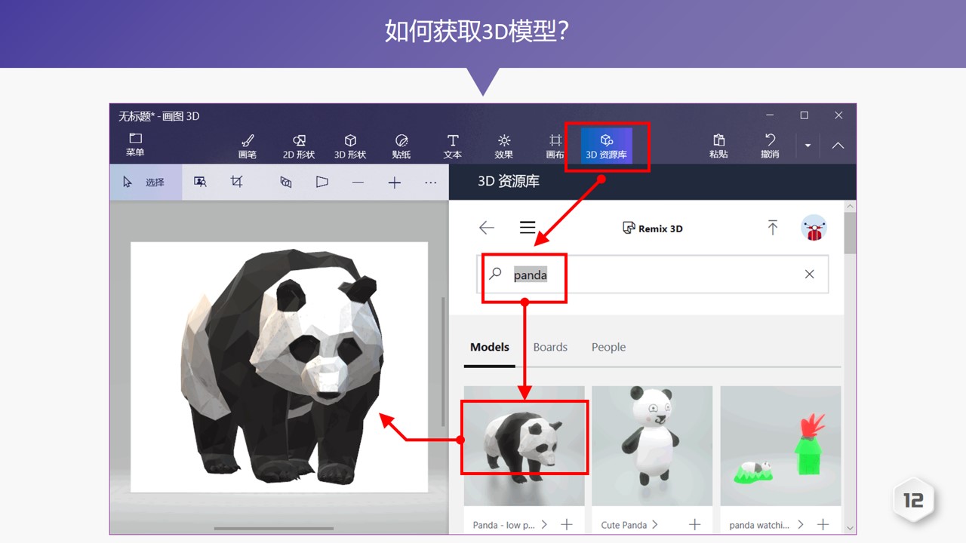Select the 文本 text tool
The width and height of the screenshot is (966, 543).
(453, 146)
